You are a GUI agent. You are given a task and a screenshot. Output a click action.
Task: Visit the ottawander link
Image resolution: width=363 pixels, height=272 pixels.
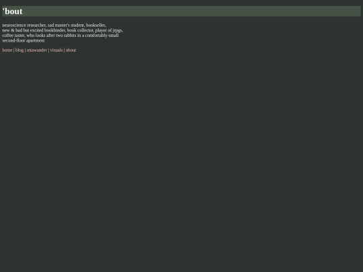[x=37, y=50]
